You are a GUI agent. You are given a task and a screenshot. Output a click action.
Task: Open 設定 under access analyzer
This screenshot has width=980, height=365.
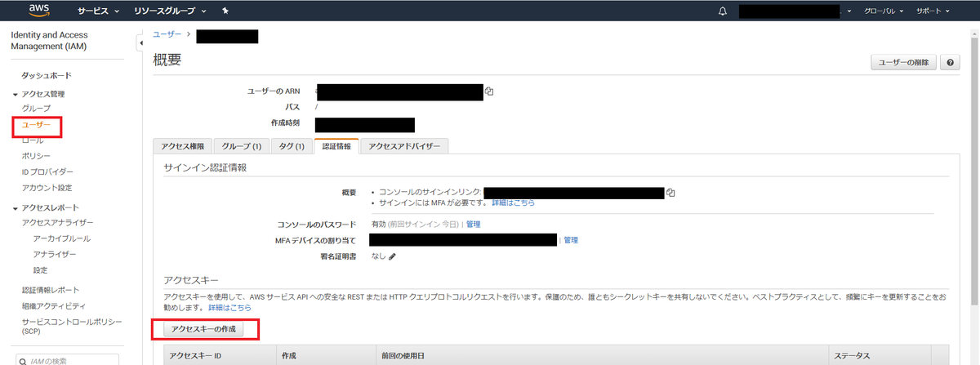pyautogui.click(x=41, y=270)
